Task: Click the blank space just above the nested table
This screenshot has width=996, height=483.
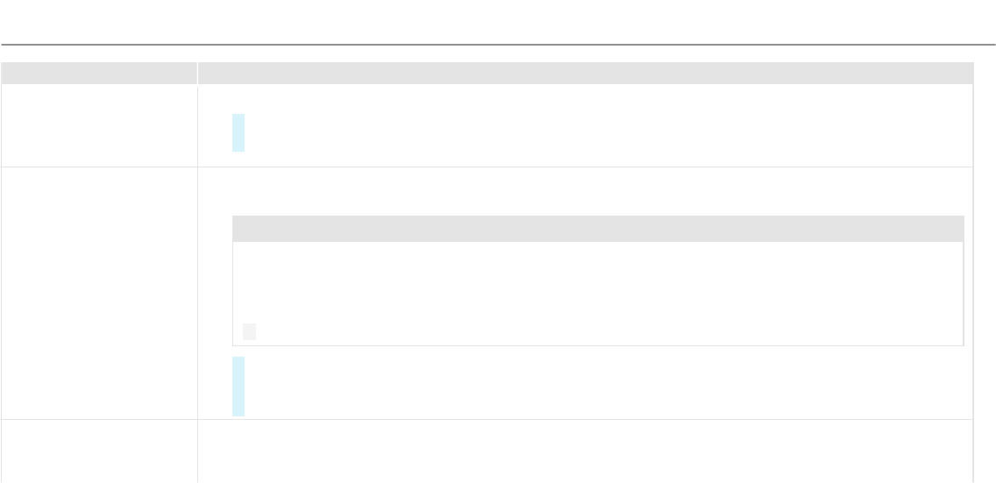Action: 597,191
